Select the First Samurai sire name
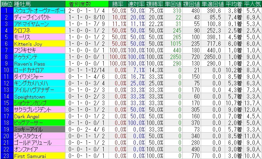Image resolution: width=262 pixels, height=159 pixels. 39,156
